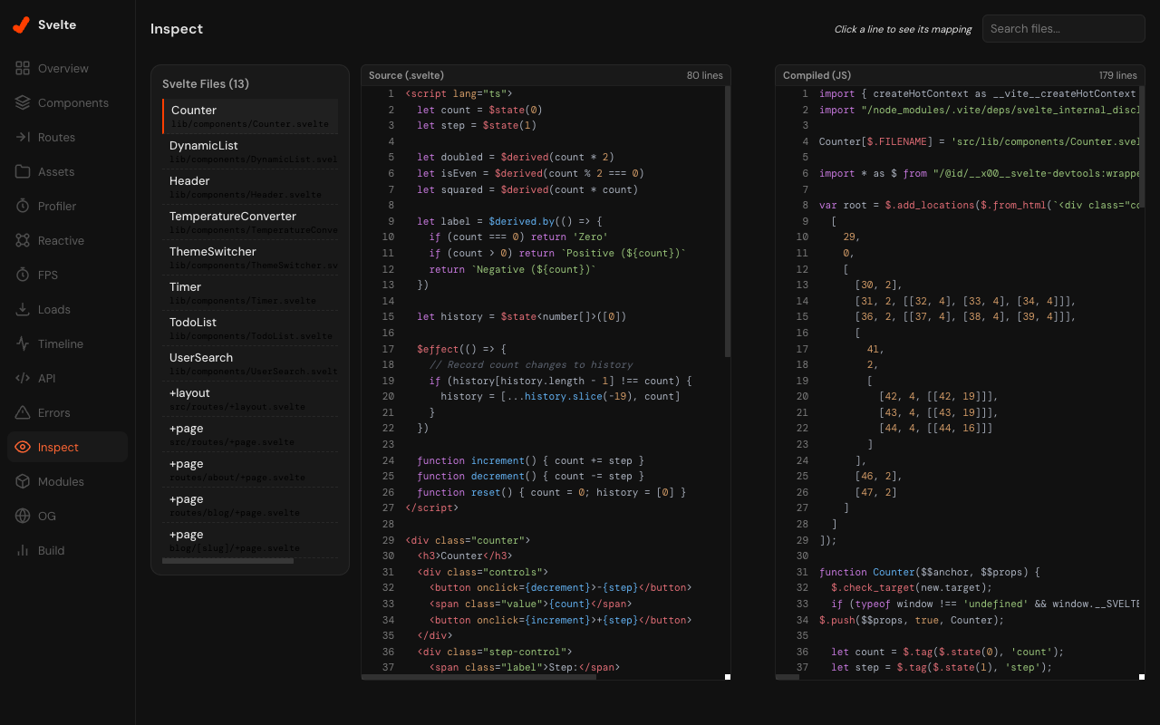Viewport: 1160px width, 725px height.
Task: Open Overview via its grid icon
Action: tap(23, 68)
